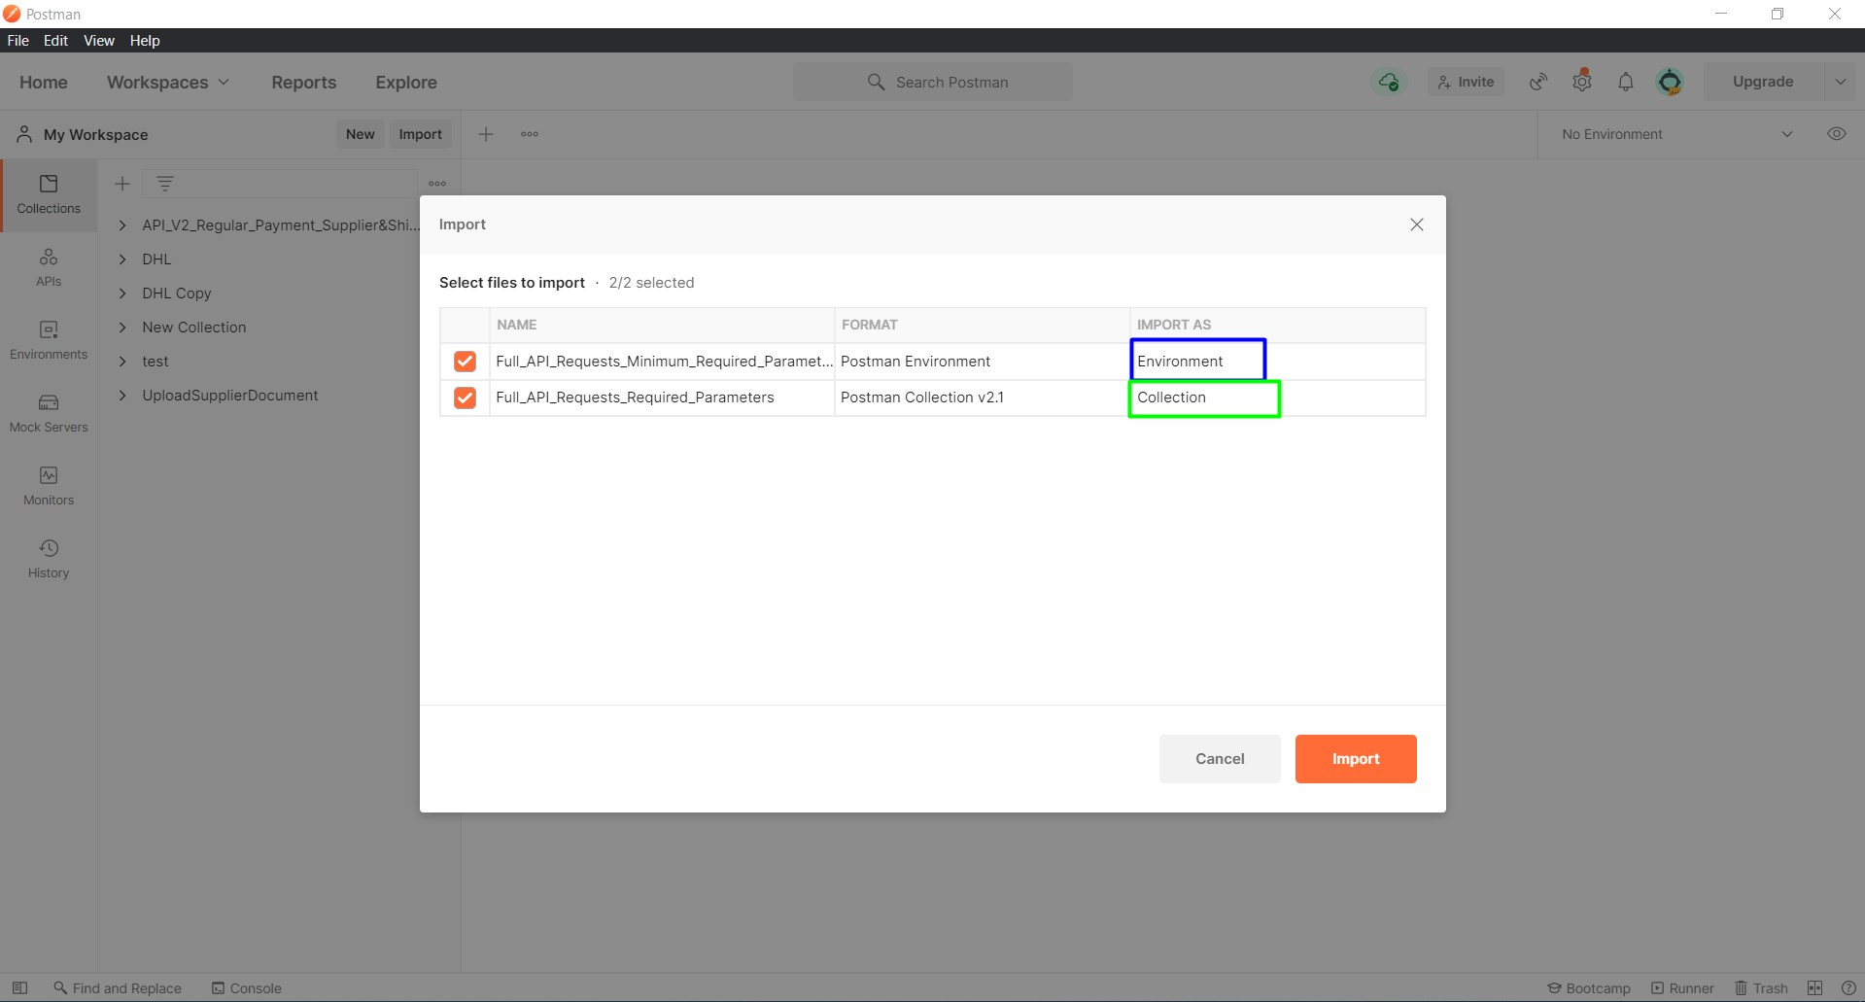The image size is (1865, 1002).
Task: Click the Upgrade button
Action: (x=1763, y=83)
